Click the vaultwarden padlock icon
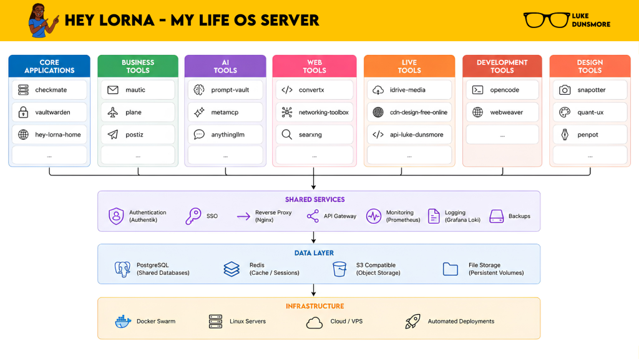The image size is (639, 359). [23, 112]
